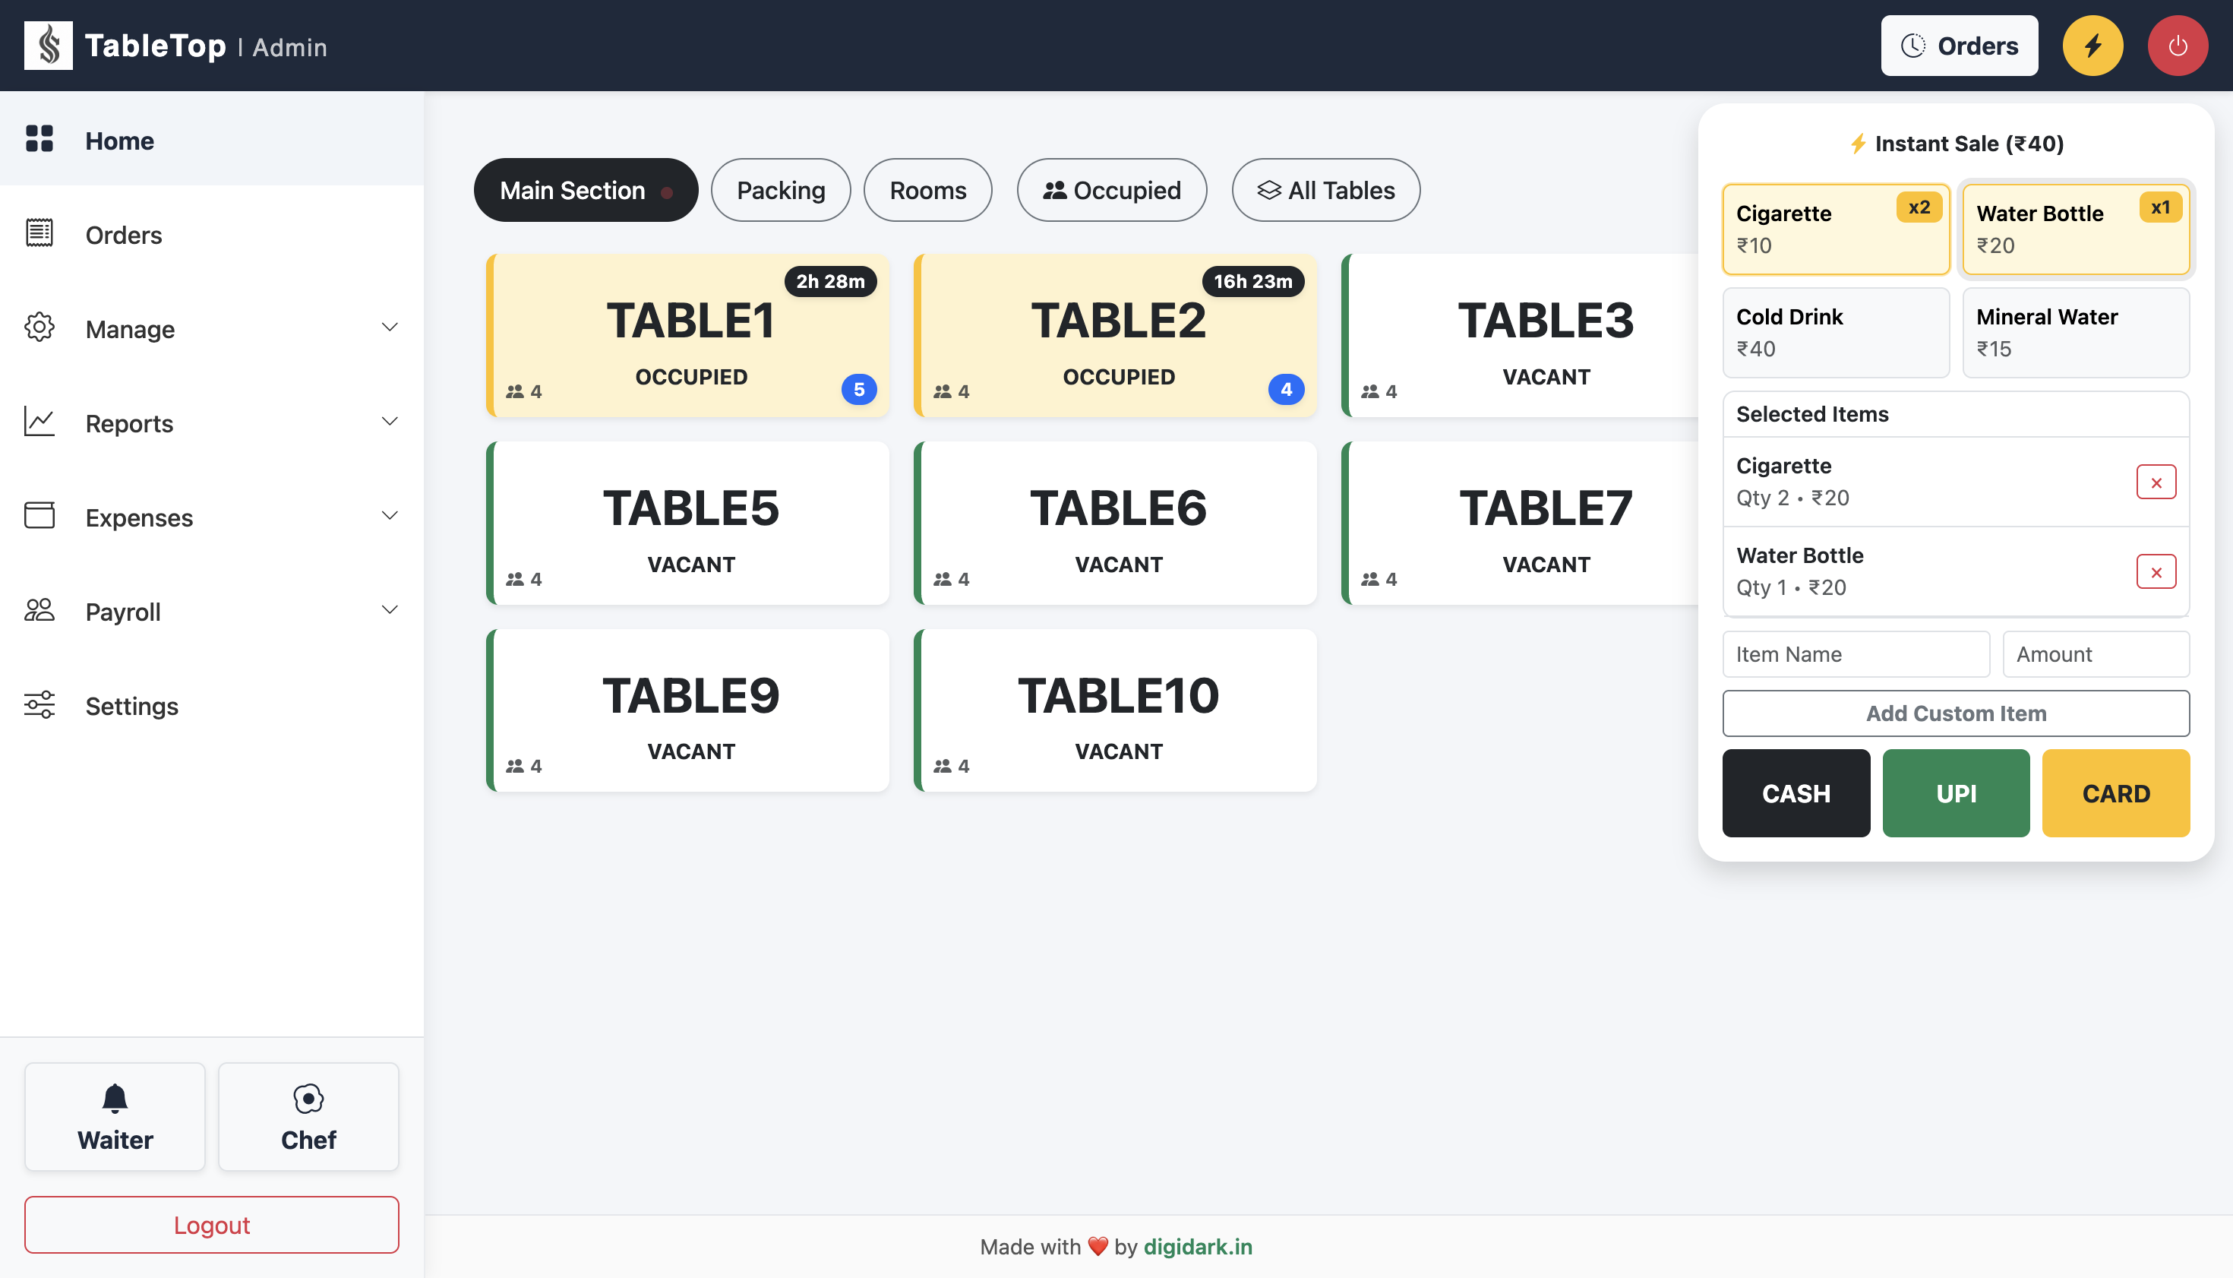The height and width of the screenshot is (1278, 2233).
Task: Click the Settings sliders icon
Action: [39, 704]
